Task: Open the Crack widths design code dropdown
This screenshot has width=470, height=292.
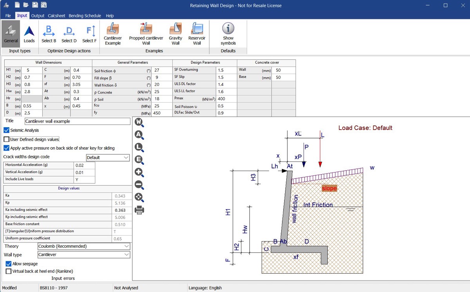Action: click(x=108, y=158)
